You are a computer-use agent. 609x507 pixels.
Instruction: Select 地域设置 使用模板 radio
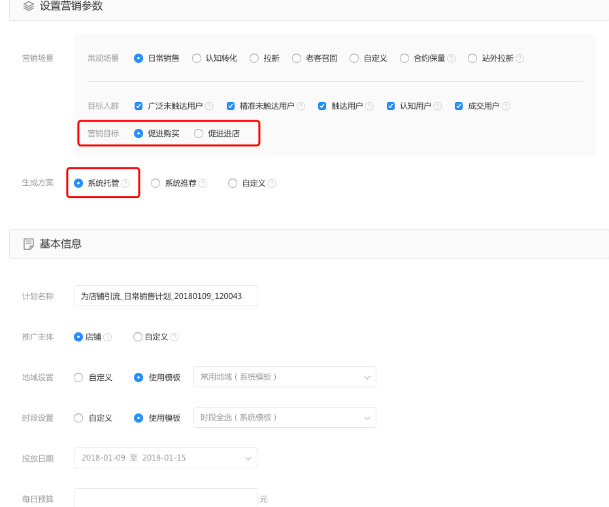coord(139,377)
